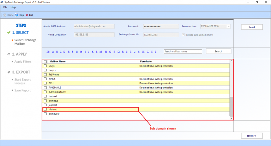Filter mailboxes by letter D
The height and width of the screenshot is (146, 271).
click(64, 52)
